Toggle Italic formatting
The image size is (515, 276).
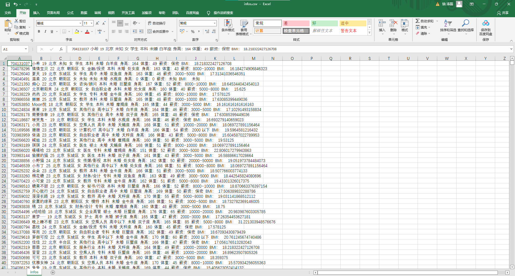pos(45,31)
